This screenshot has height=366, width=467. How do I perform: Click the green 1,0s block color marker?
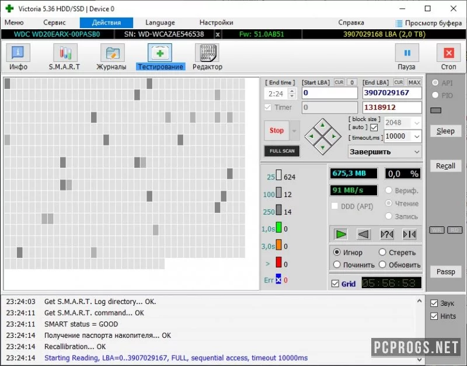tap(278, 227)
